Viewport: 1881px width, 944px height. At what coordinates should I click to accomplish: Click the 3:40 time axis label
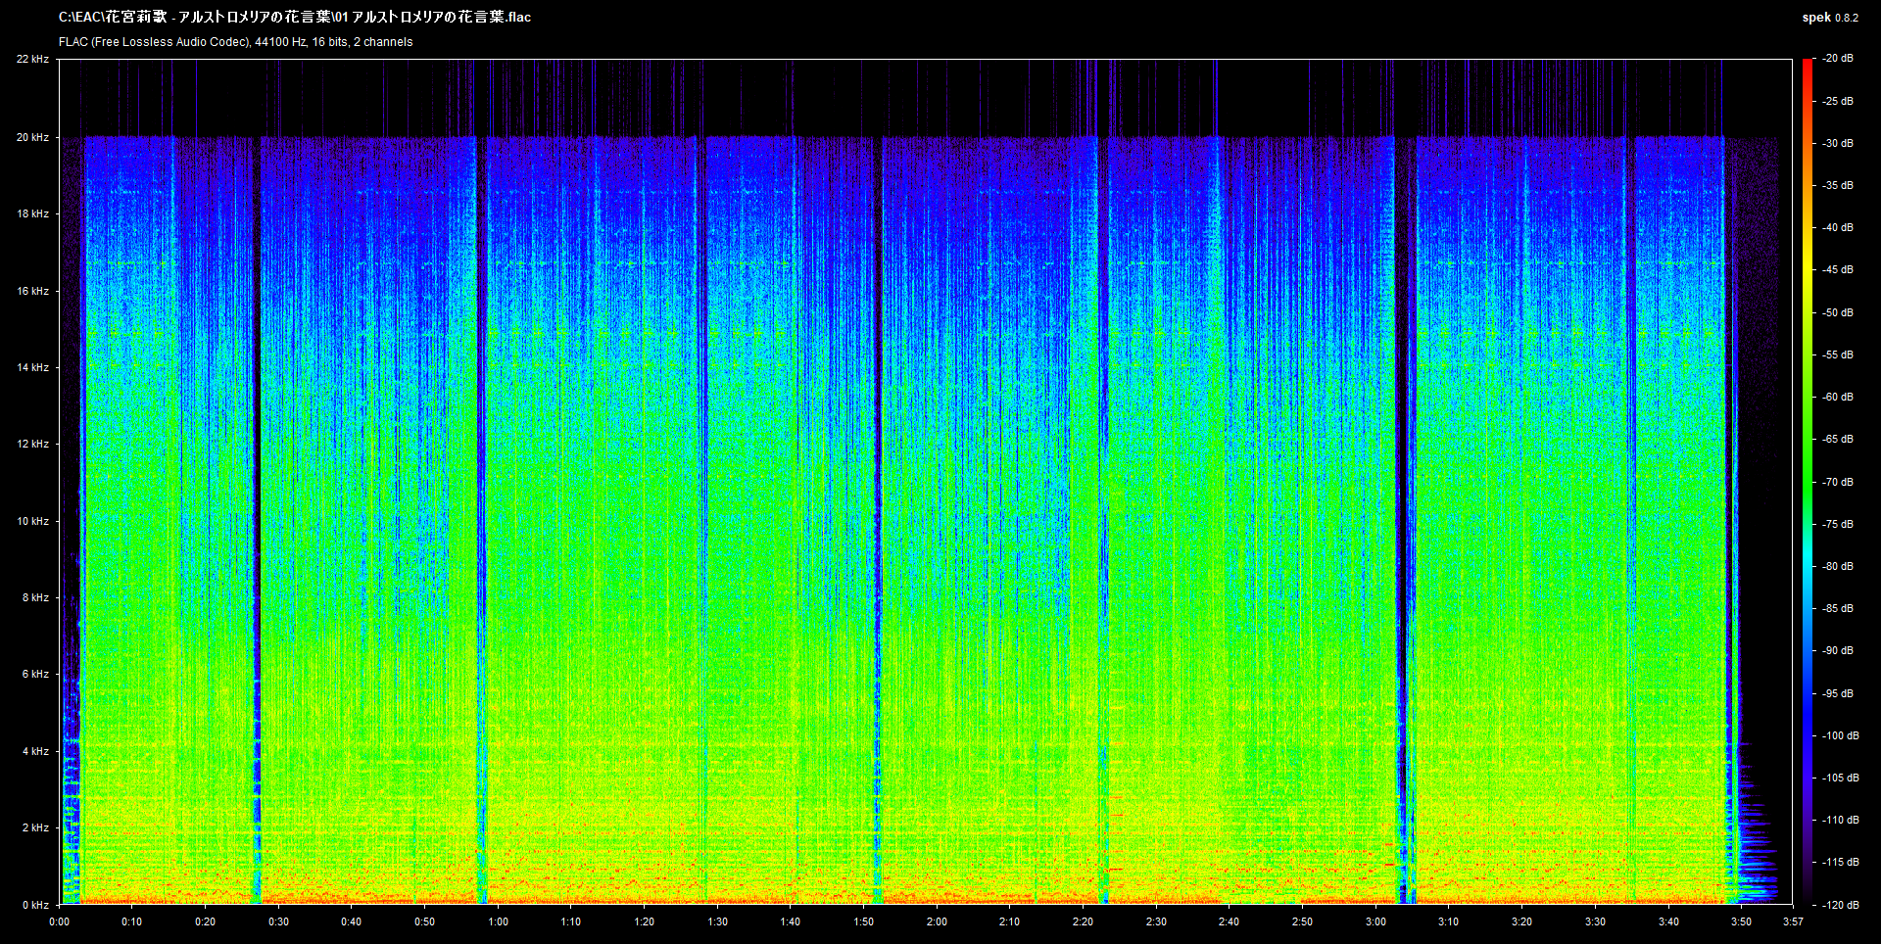(x=1668, y=921)
